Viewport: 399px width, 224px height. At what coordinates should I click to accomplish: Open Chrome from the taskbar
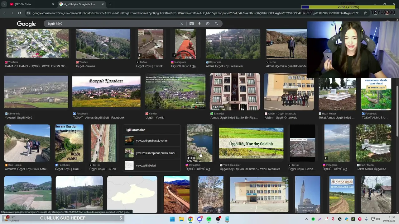[190, 219]
